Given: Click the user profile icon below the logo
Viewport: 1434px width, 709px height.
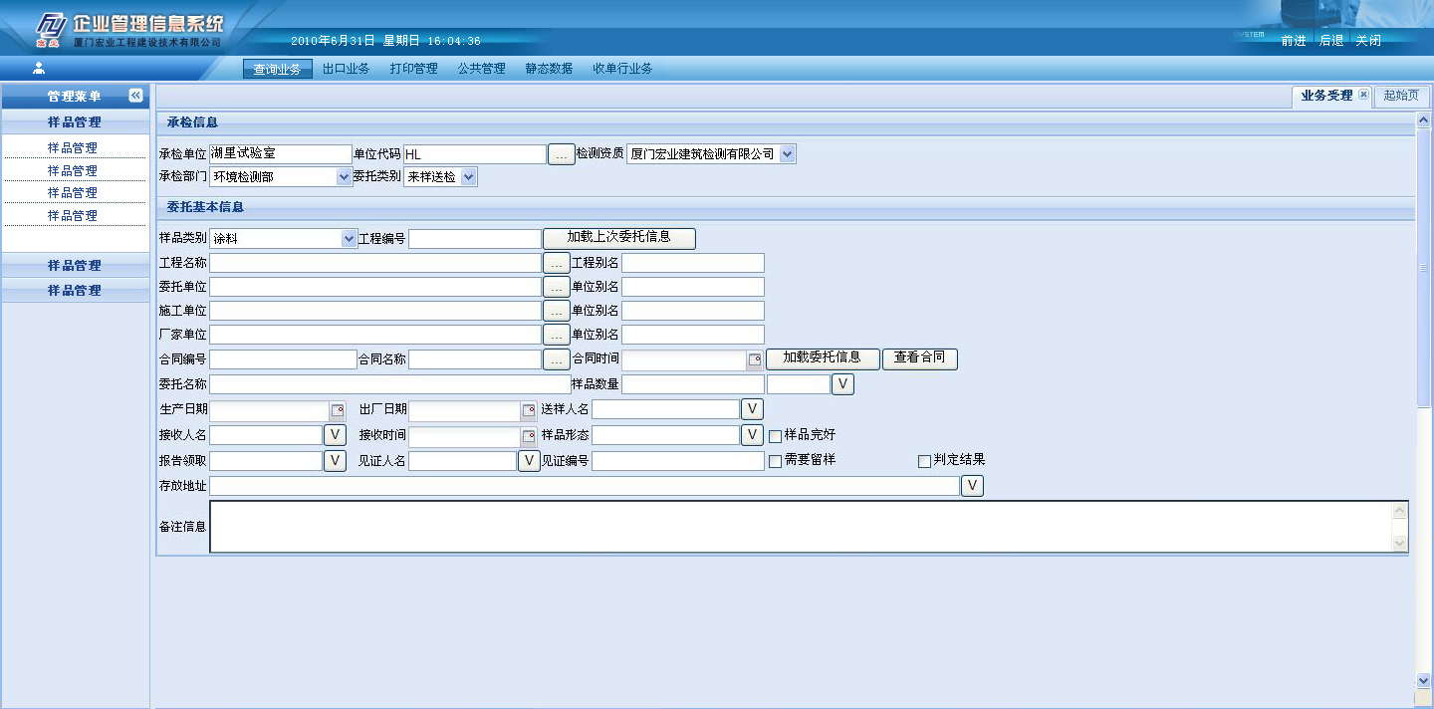Looking at the screenshot, I should click(x=39, y=68).
